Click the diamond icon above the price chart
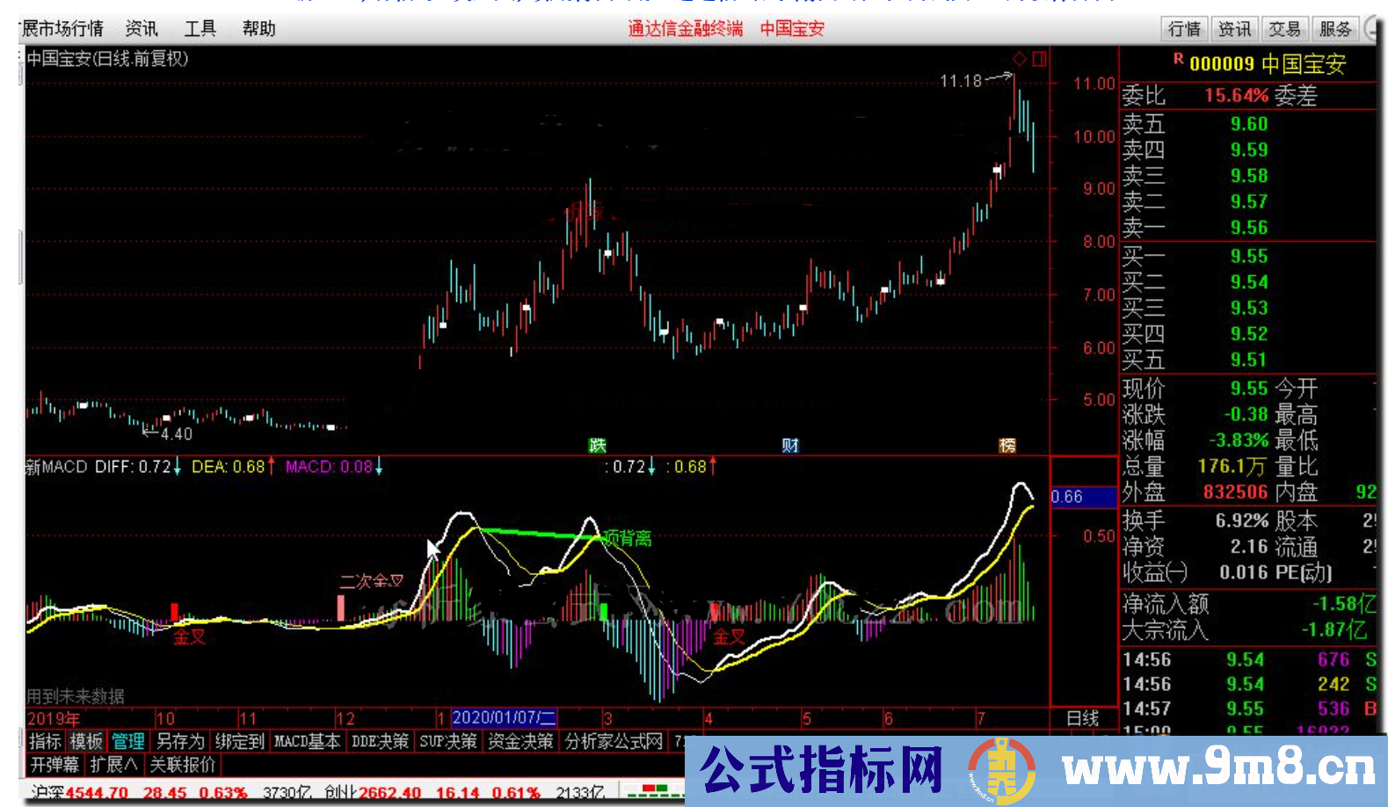The image size is (1388, 807). click(1020, 59)
